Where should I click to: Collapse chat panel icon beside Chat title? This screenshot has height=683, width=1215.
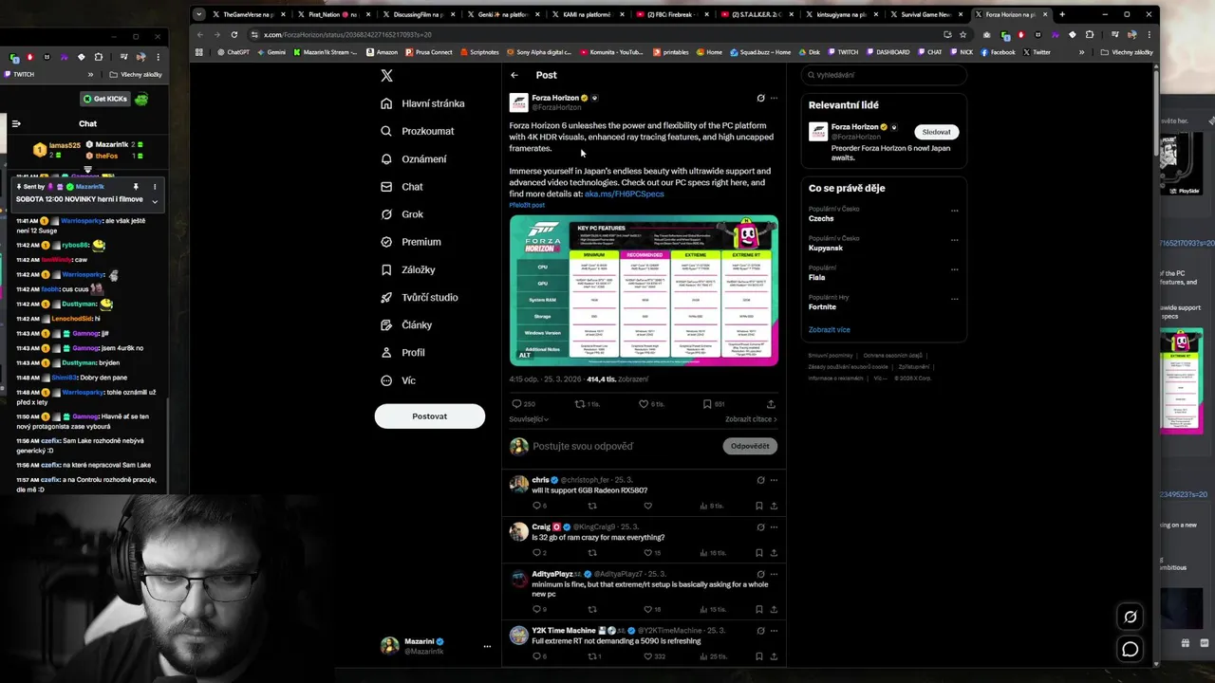click(x=16, y=123)
